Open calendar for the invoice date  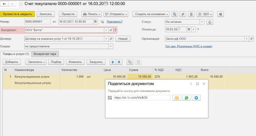(95, 21)
